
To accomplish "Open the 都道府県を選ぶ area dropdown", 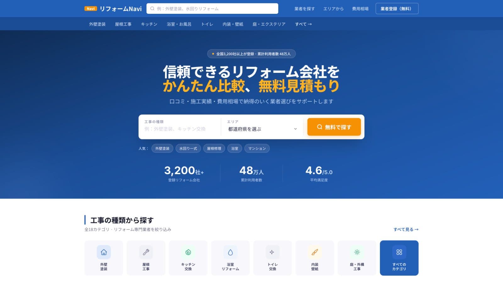I will (x=262, y=129).
